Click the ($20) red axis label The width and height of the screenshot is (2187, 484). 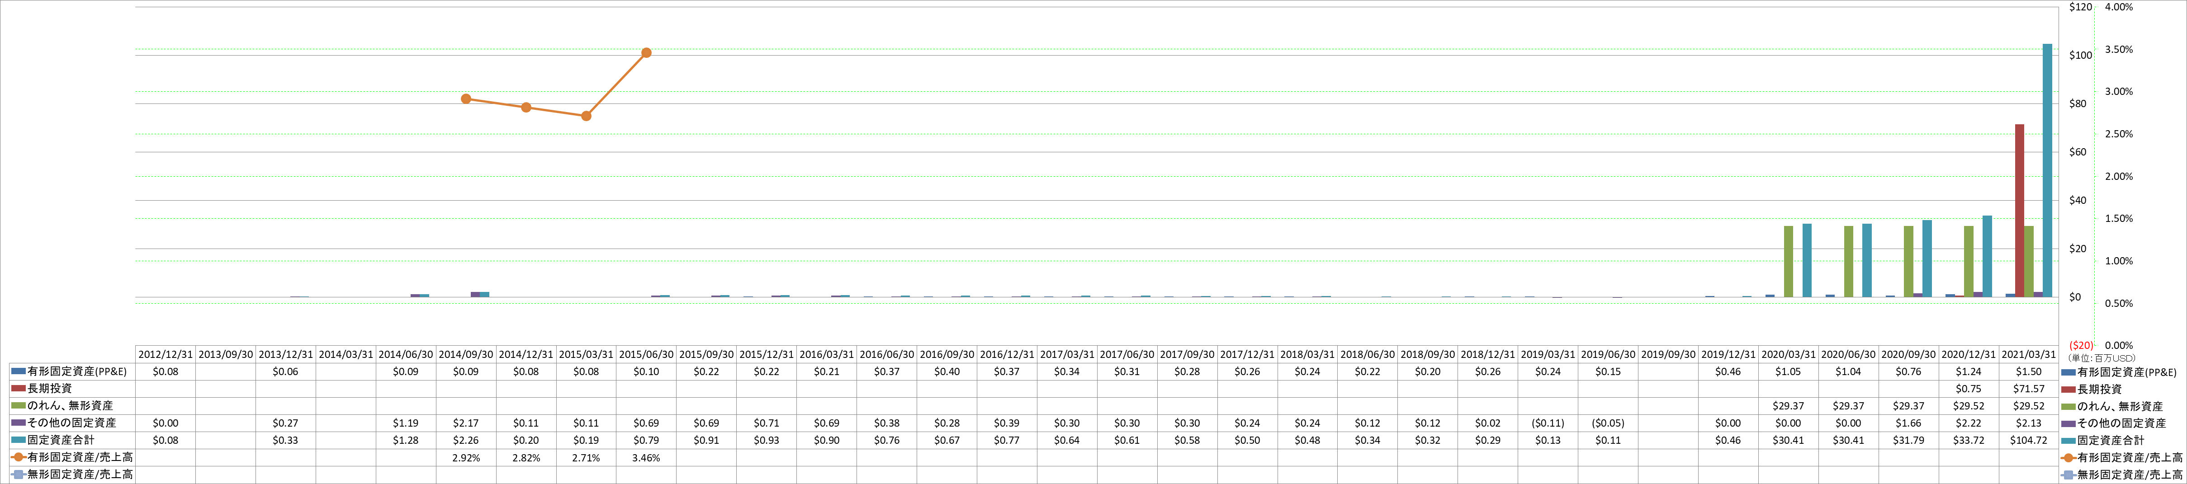pos(2080,346)
